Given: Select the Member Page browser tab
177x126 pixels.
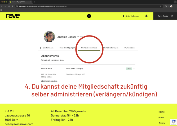Looking at the screenshot, I should [x=20, y=2].
